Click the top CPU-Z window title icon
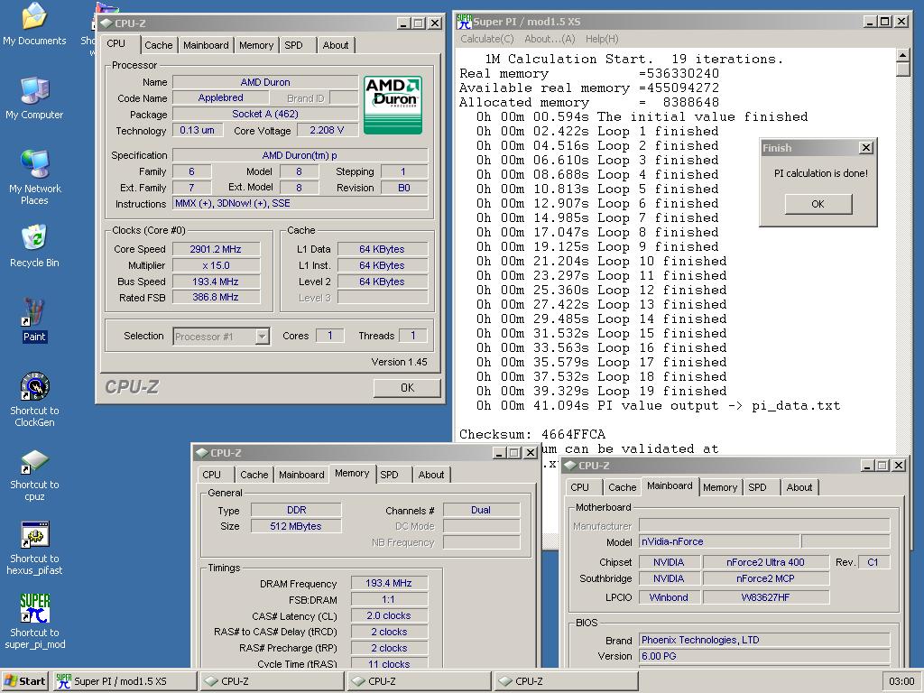This screenshot has height=693, width=924. 106,23
